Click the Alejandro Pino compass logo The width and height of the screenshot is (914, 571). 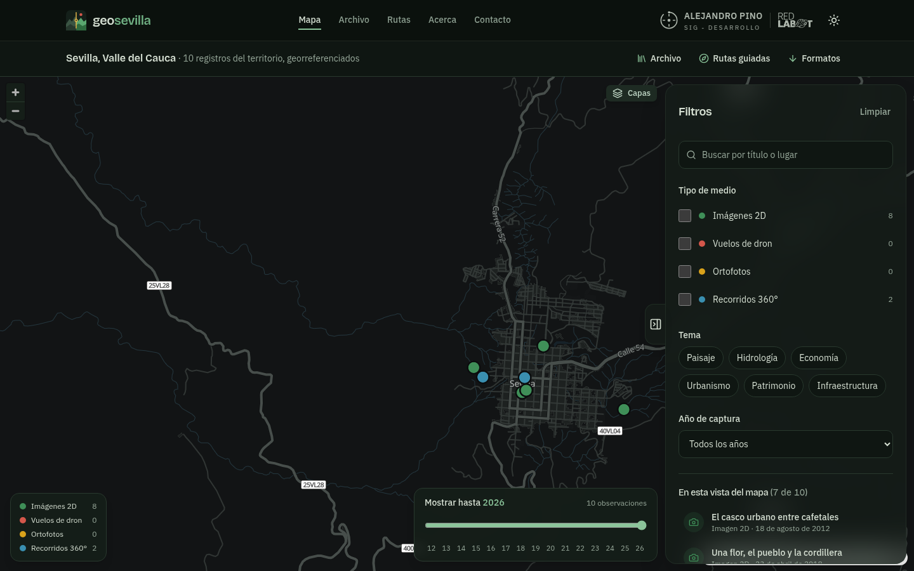click(669, 20)
